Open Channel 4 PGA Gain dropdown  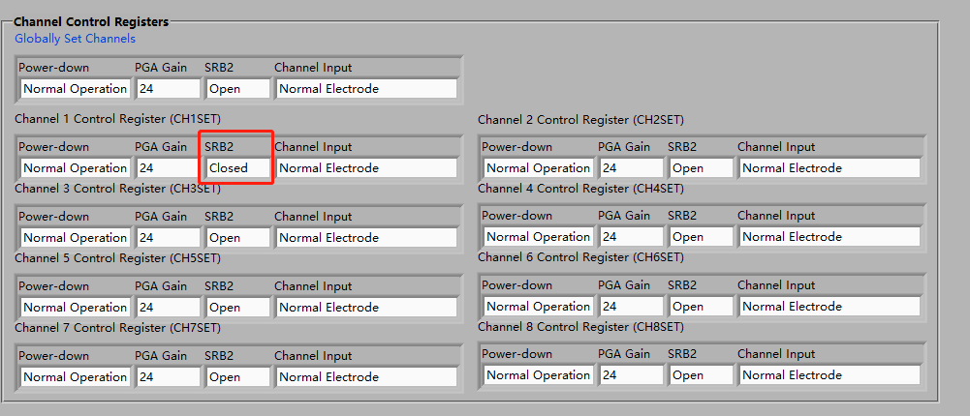coord(630,237)
